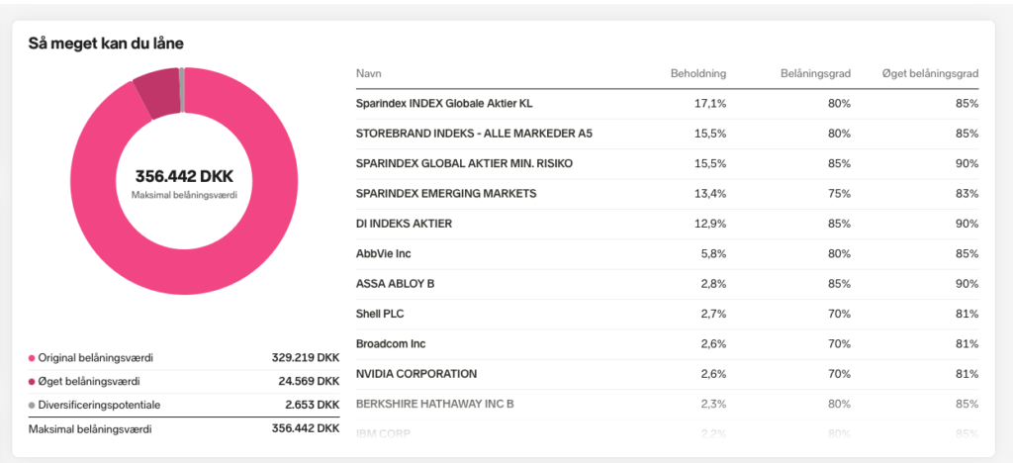Click the dark magenta donut chart segment

(156, 94)
